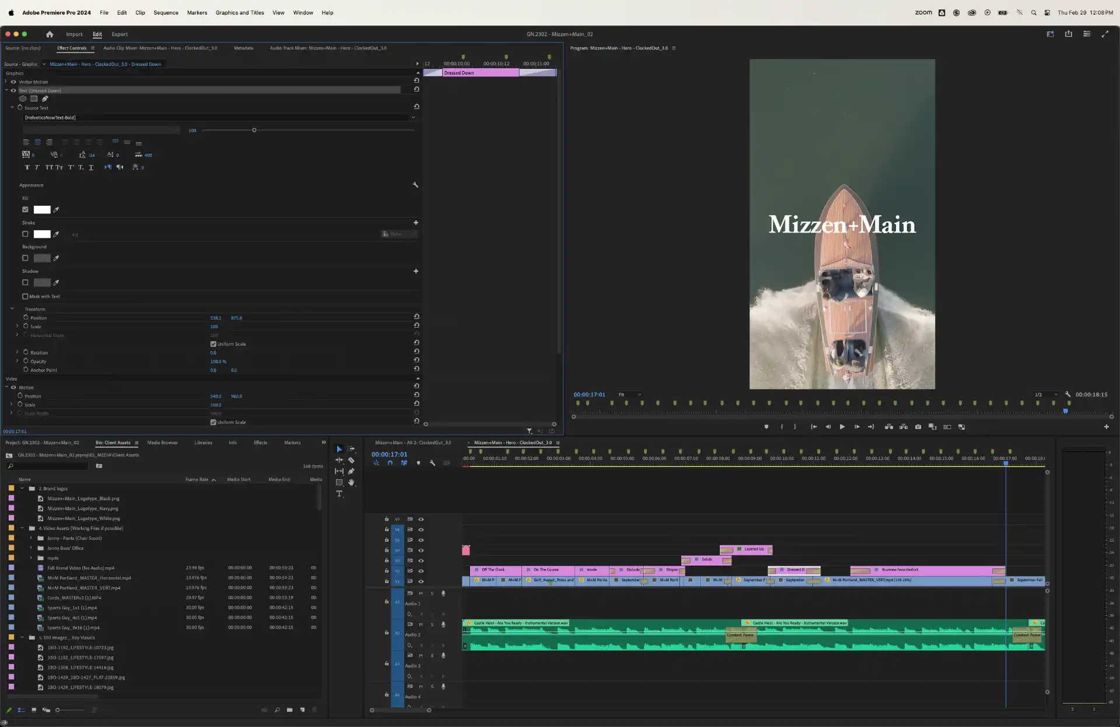Toggle Snap in Timeline magnet icon
Image resolution: width=1120 pixels, height=727 pixels.
pos(390,463)
